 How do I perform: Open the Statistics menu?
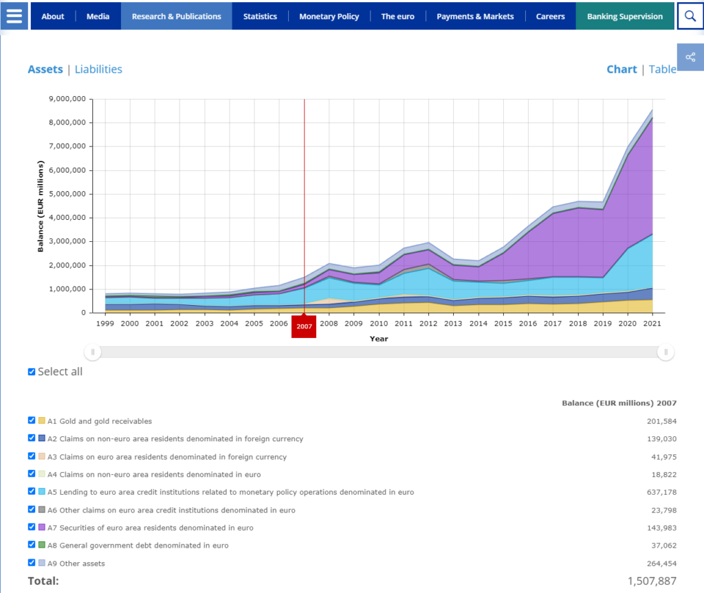pyautogui.click(x=260, y=16)
